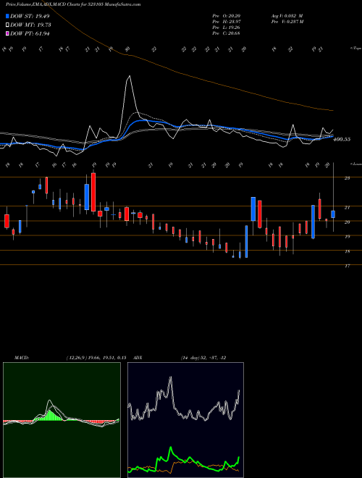This screenshot has width=362, height=478.
Task: Click the '<-Tops' label on the right
Action: (356, 49)
